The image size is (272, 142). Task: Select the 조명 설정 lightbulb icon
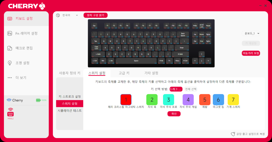pos(10,63)
